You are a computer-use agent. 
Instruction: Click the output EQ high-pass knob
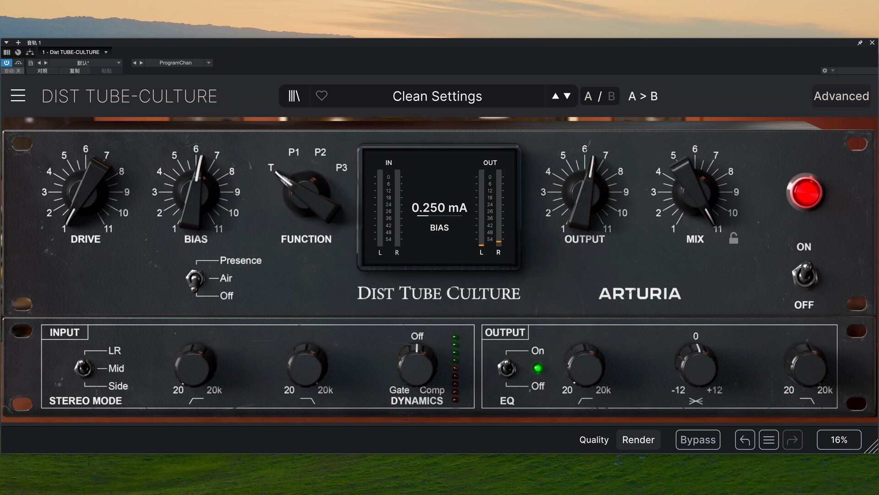[585, 365]
